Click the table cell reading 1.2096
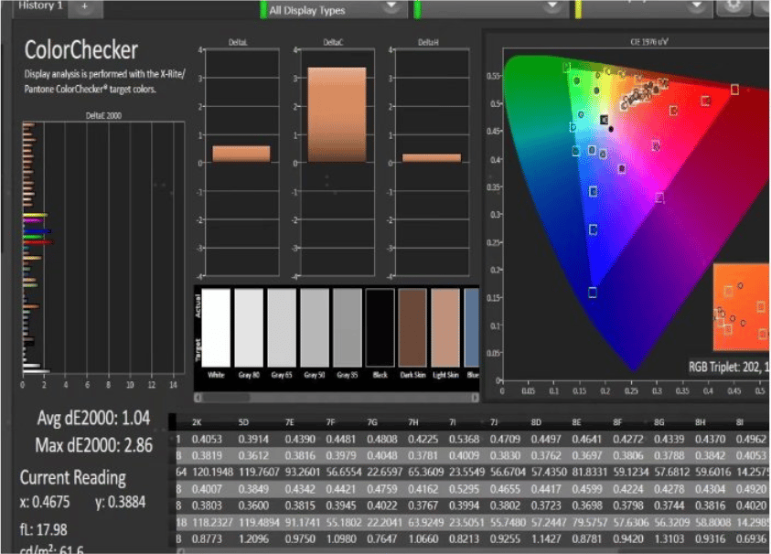Viewport: 771px width, 554px height. [253, 539]
